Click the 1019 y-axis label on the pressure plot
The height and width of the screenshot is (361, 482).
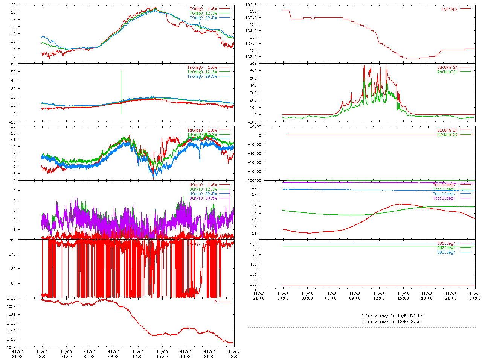coord(11,331)
